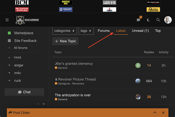Switch to the Top tab
Image resolution: width=175 pixels, height=117 pixels.
(158, 31)
